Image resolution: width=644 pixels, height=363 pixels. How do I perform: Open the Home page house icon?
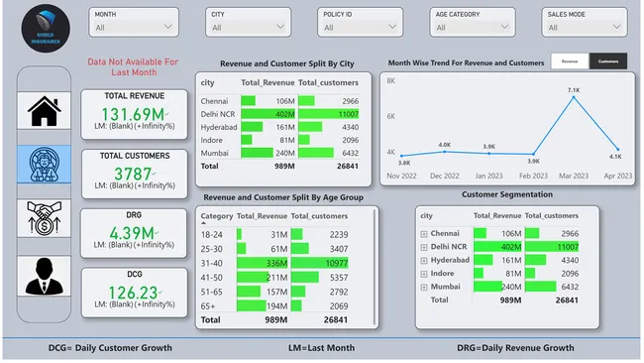coord(44,110)
